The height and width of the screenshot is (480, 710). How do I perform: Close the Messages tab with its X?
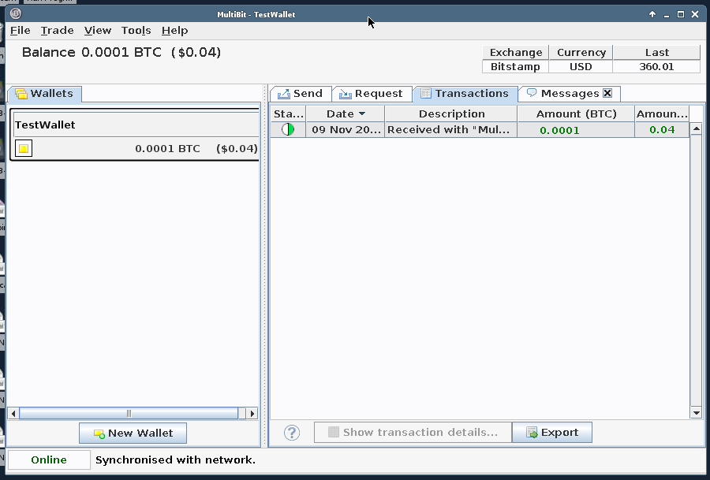click(x=607, y=93)
